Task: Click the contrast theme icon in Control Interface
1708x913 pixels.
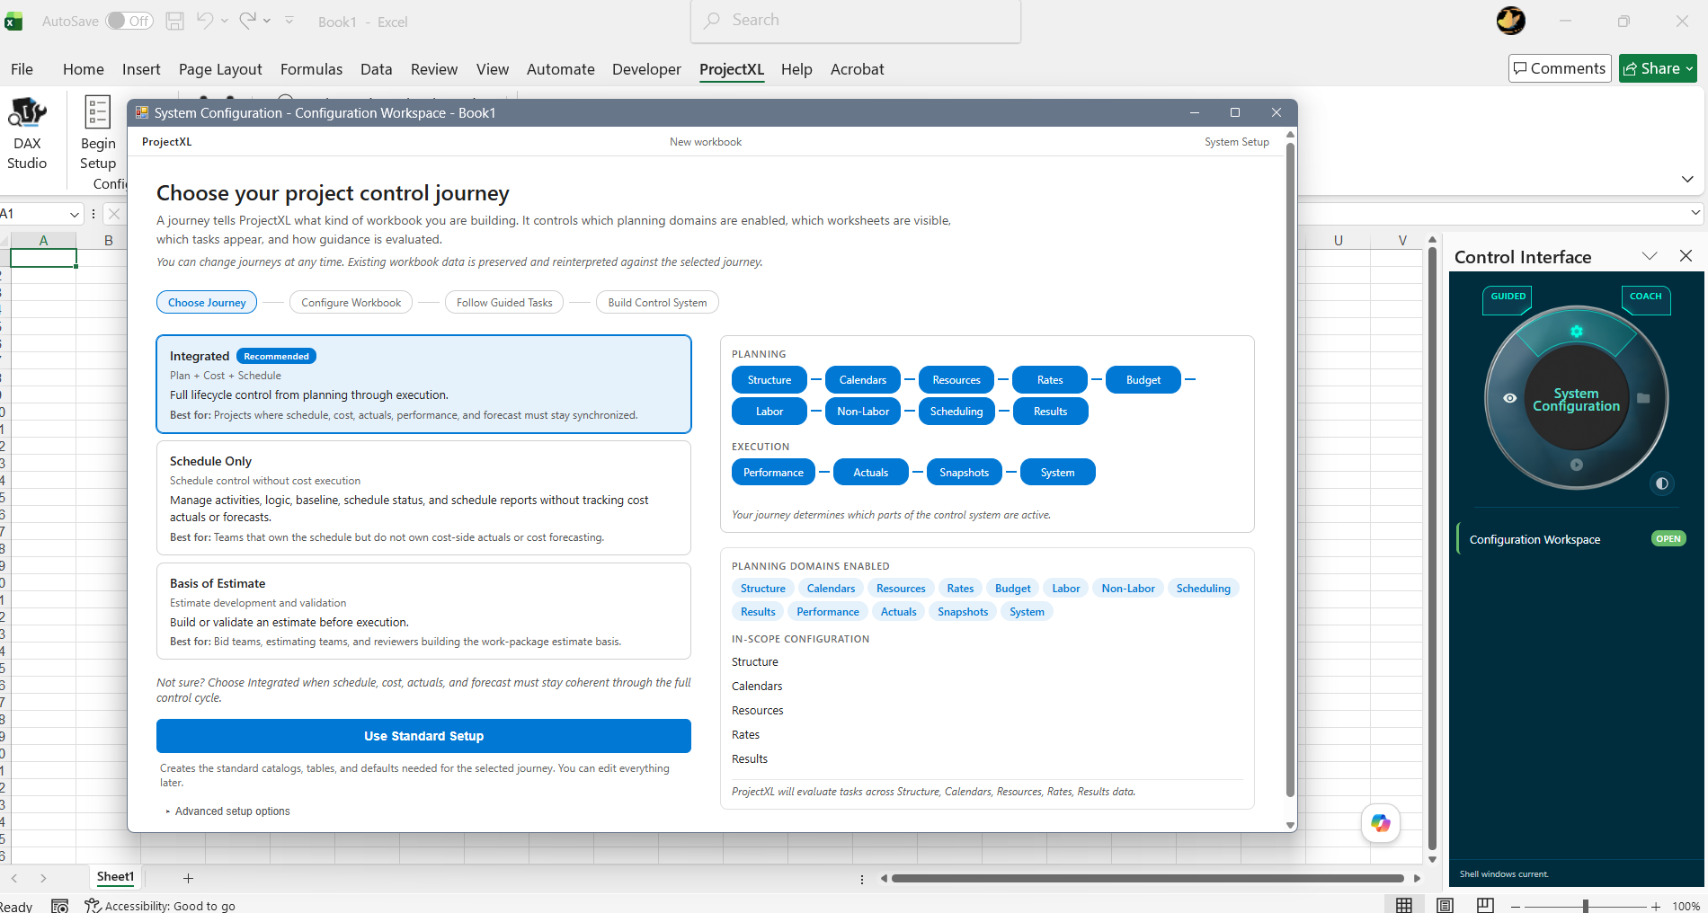Action: [x=1661, y=483]
